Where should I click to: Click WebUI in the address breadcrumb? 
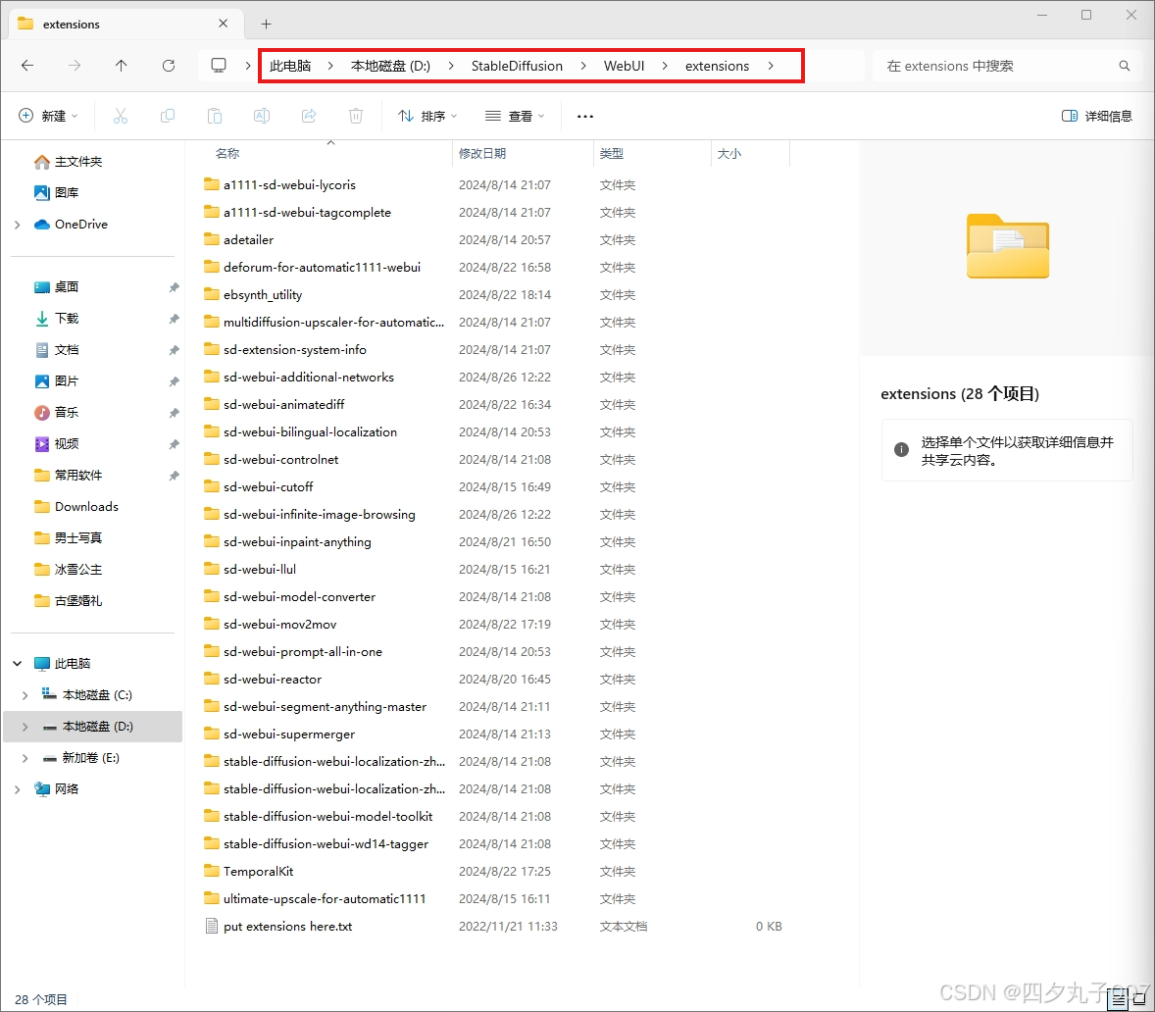pos(624,66)
